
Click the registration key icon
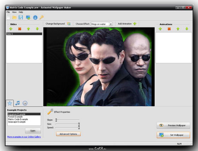(41, 17)
